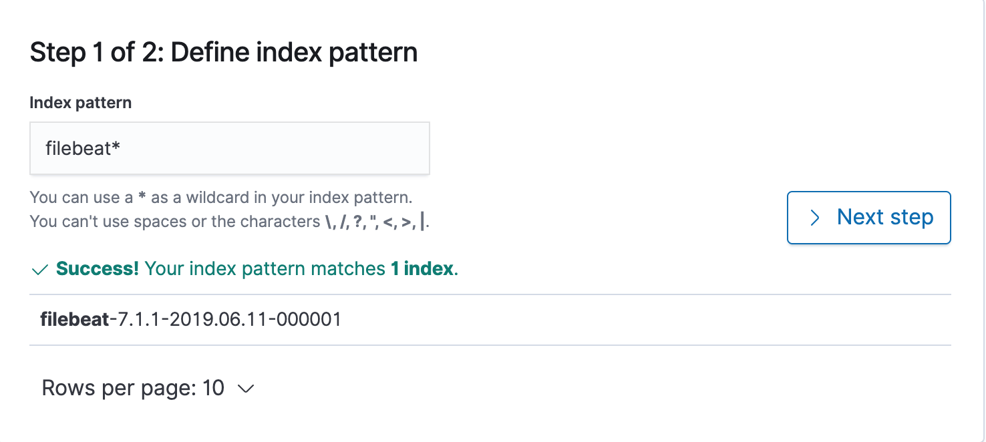Click the bold Success! message text
Image resolution: width=986 pixels, height=442 pixels.
(98, 269)
